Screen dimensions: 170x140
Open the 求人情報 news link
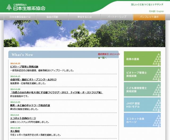(x=15, y=131)
